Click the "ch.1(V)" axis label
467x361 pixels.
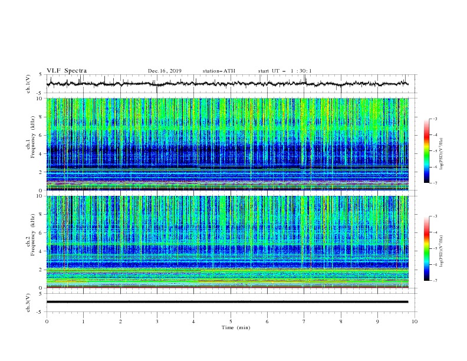pyautogui.click(x=28, y=84)
